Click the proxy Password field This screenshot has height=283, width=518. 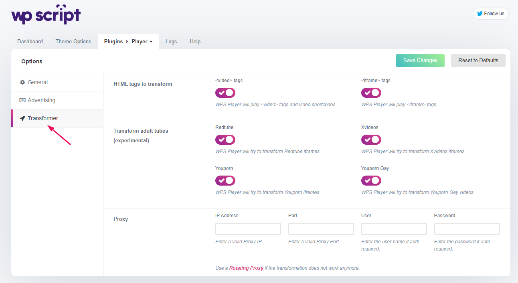[467, 229]
